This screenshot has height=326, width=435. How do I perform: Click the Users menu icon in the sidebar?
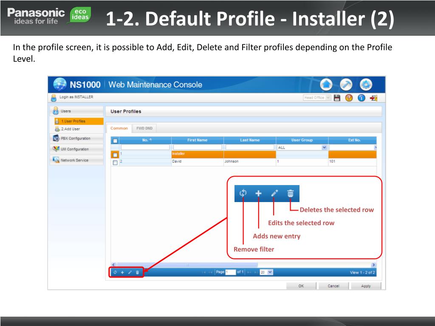tap(56, 111)
